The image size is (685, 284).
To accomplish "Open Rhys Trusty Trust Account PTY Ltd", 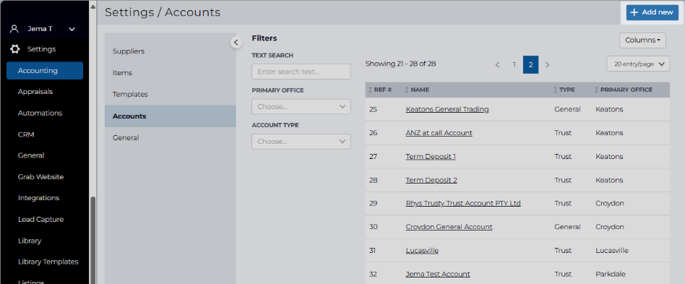I will coord(463,203).
